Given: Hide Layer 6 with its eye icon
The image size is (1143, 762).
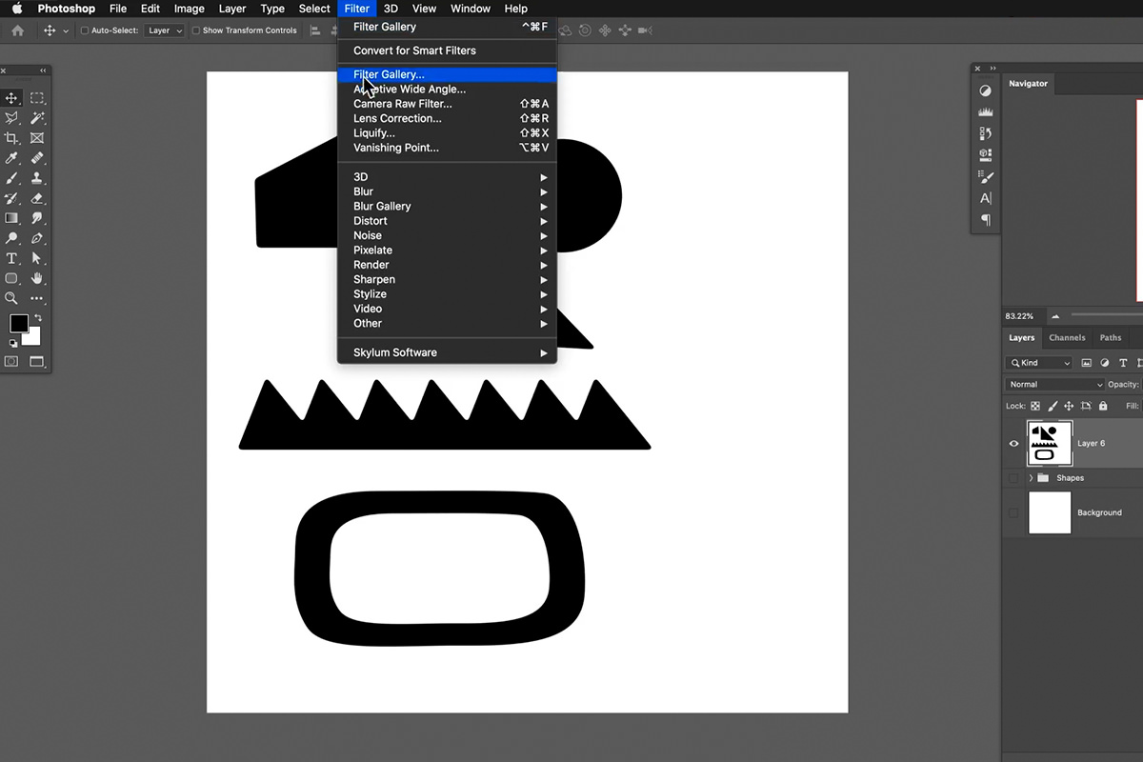Looking at the screenshot, I should 1013,444.
